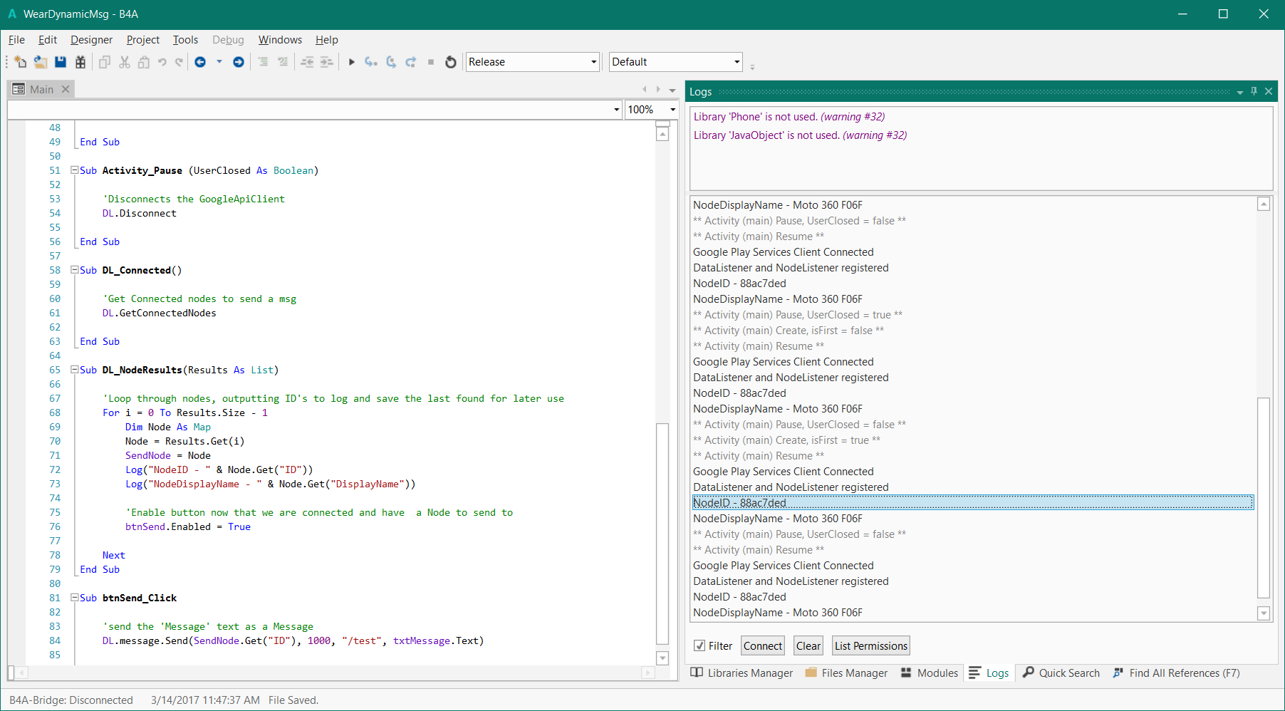Open the Help menu
Image resolution: width=1285 pixels, height=711 pixels.
tap(327, 40)
